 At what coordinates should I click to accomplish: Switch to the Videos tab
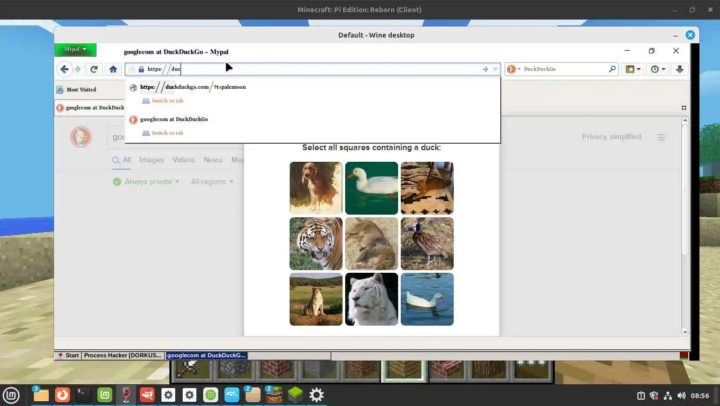(x=184, y=160)
